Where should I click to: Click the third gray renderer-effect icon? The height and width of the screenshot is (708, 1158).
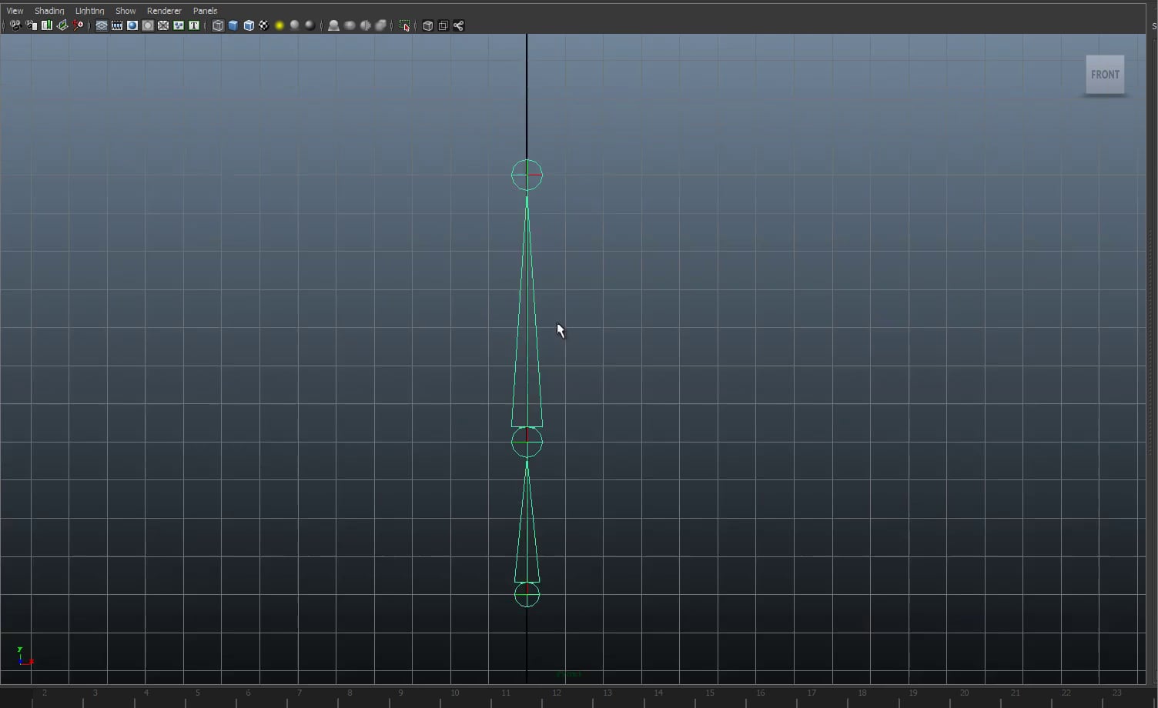pos(365,25)
